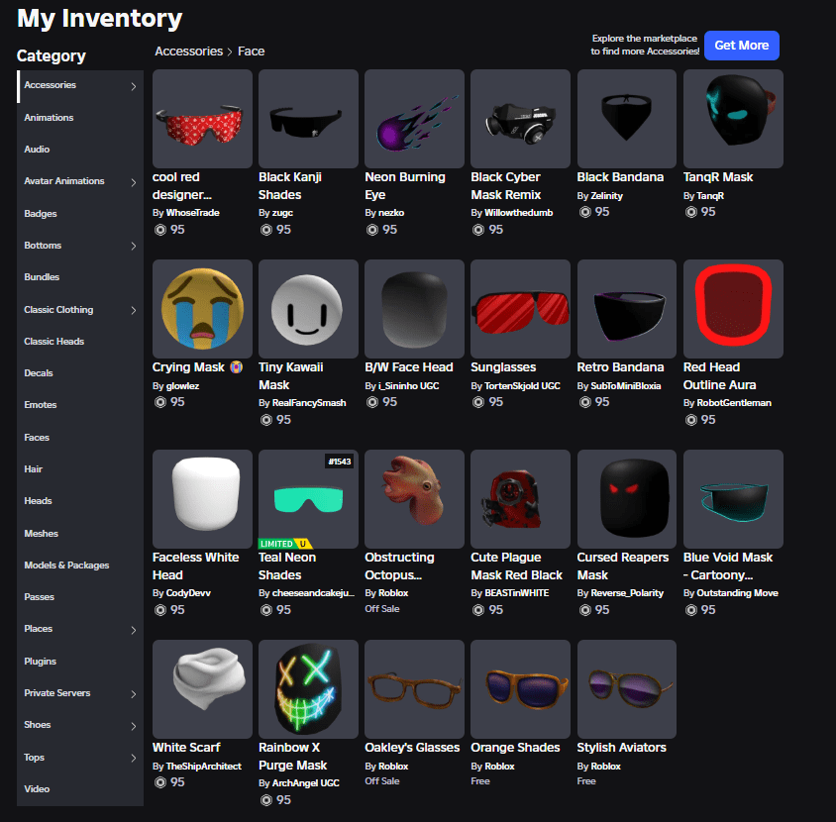This screenshot has width=836, height=822.
Task: Click the Get More button
Action: pyautogui.click(x=741, y=46)
